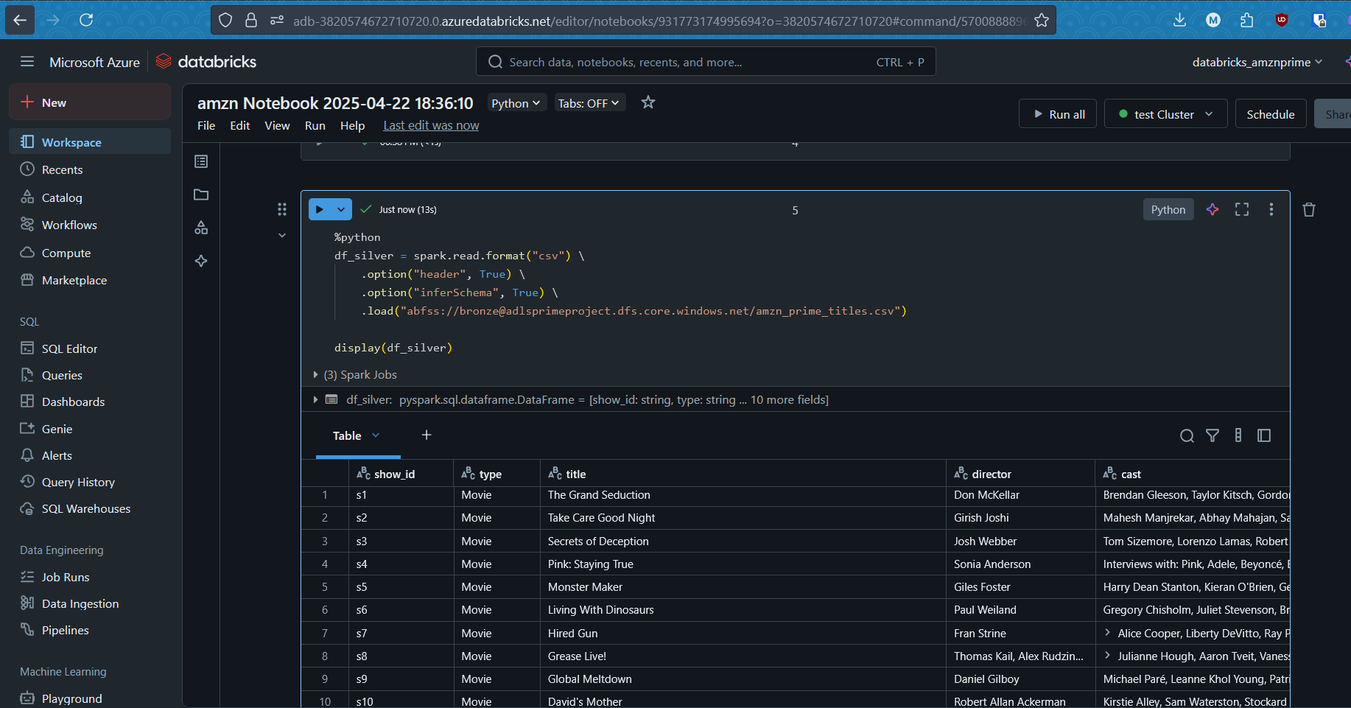
Task: Open the SQL Editor from the sidebar
Action: 69,348
